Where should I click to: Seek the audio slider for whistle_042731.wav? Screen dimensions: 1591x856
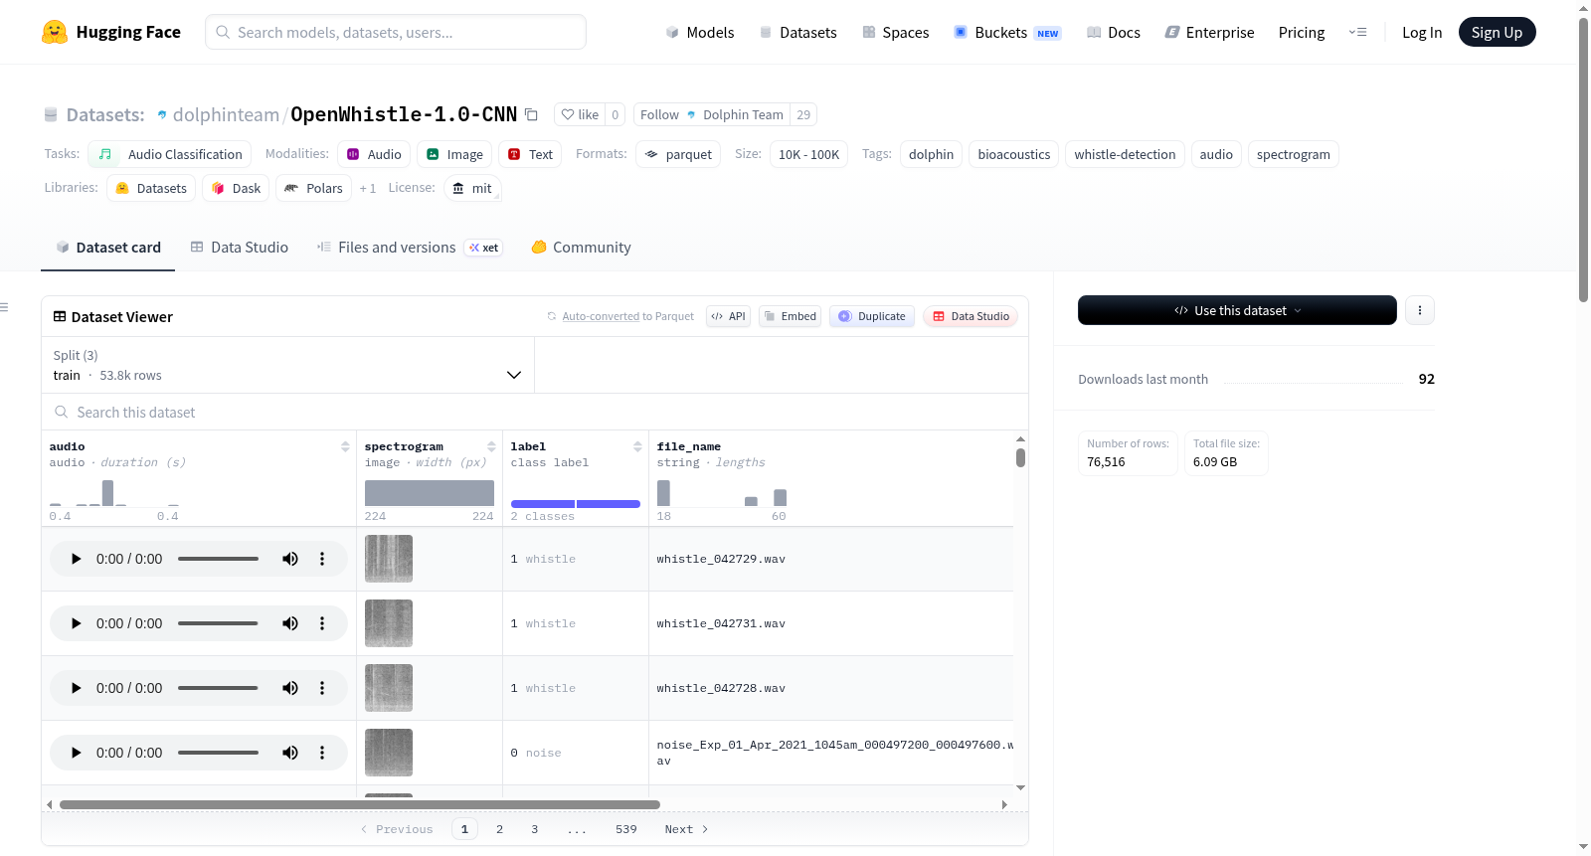click(218, 623)
